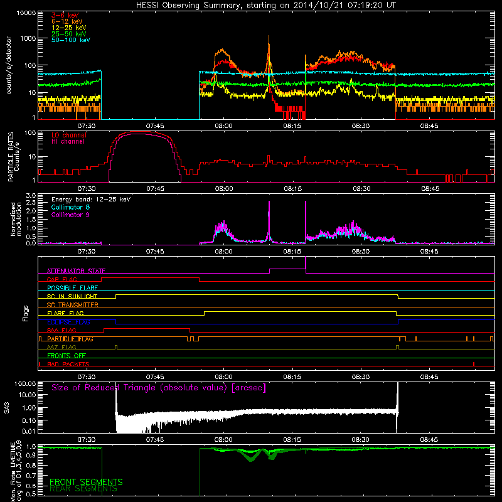Click the 07:45 tick under particle rates plot
The height and width of the screenshot is (502, 502).
point(155,189)
